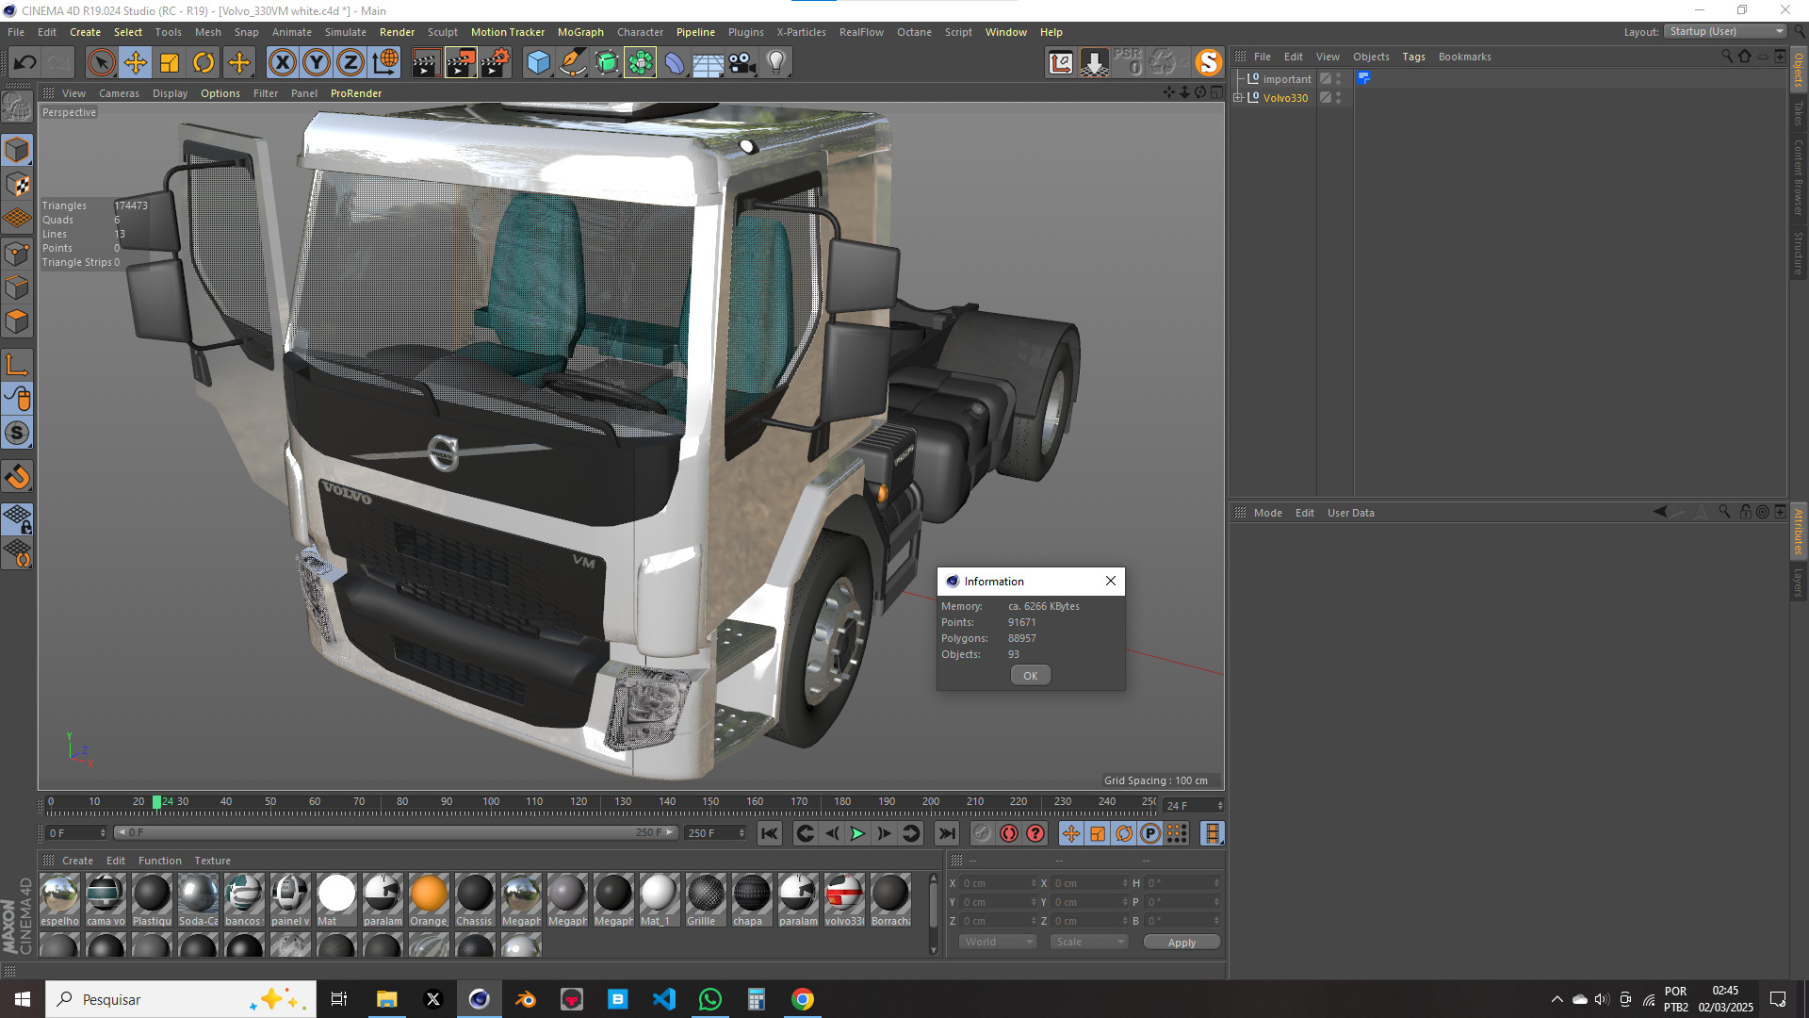Image resolution: width=1809 pixels, height=1018 pixels.
Task: Add Bend deformer object
Action: coord(675,63)
